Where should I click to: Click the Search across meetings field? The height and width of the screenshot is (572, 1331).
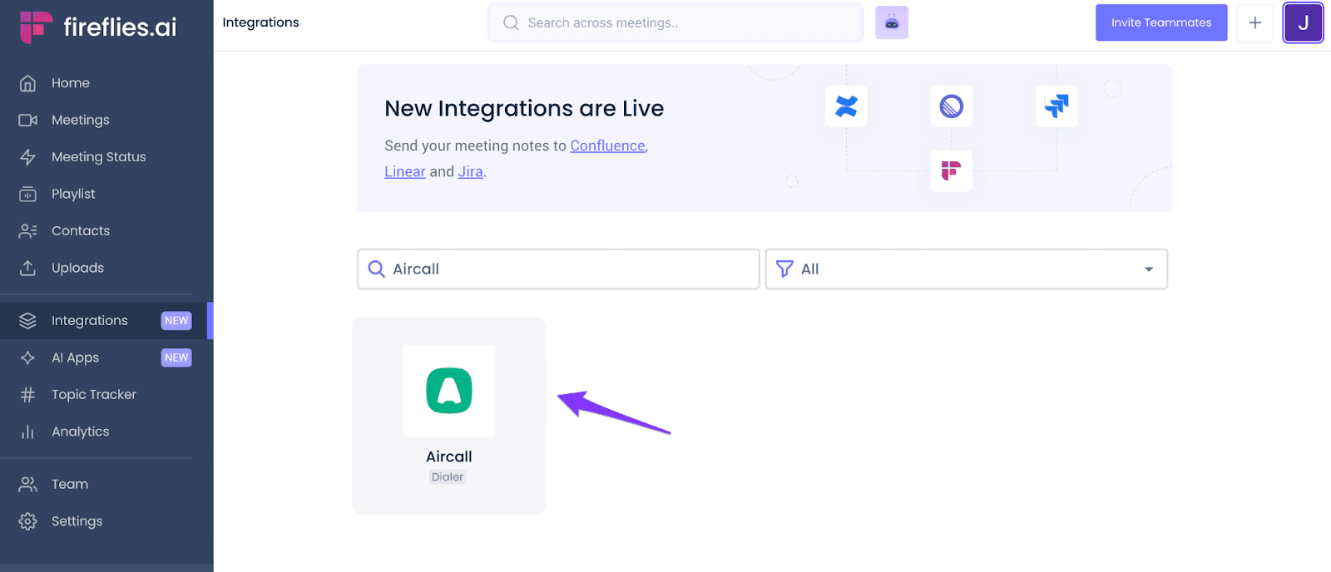pos(675,22)
